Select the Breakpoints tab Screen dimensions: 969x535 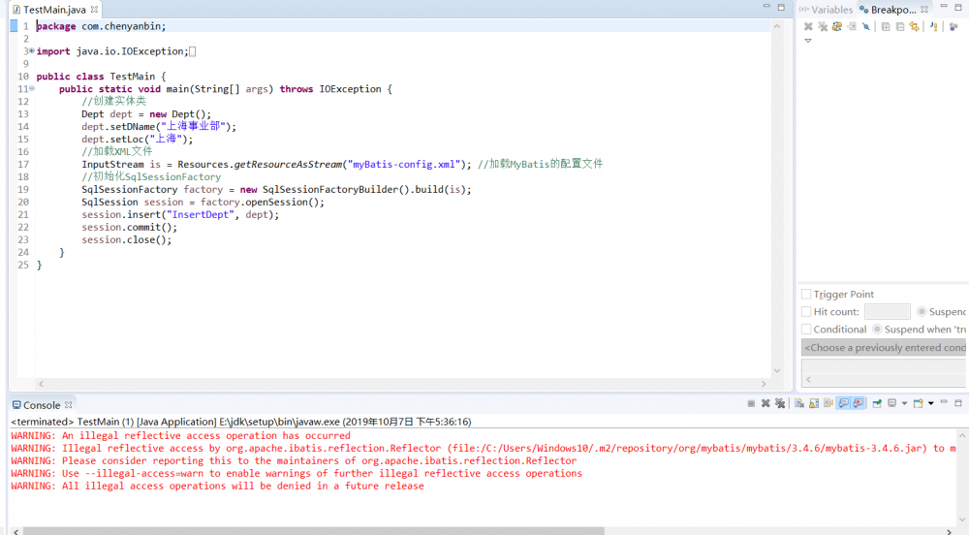click(x=888, y=10)
